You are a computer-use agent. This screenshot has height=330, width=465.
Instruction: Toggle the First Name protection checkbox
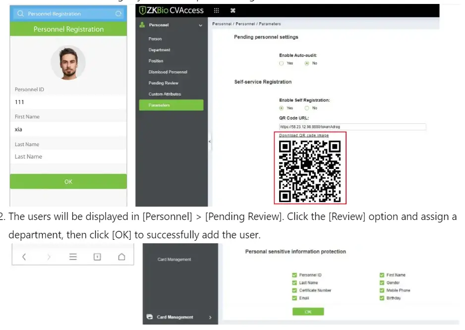[382, 275]
